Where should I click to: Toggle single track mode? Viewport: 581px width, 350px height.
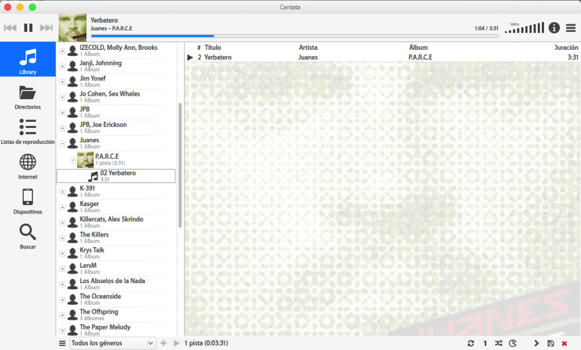(485, 343)
